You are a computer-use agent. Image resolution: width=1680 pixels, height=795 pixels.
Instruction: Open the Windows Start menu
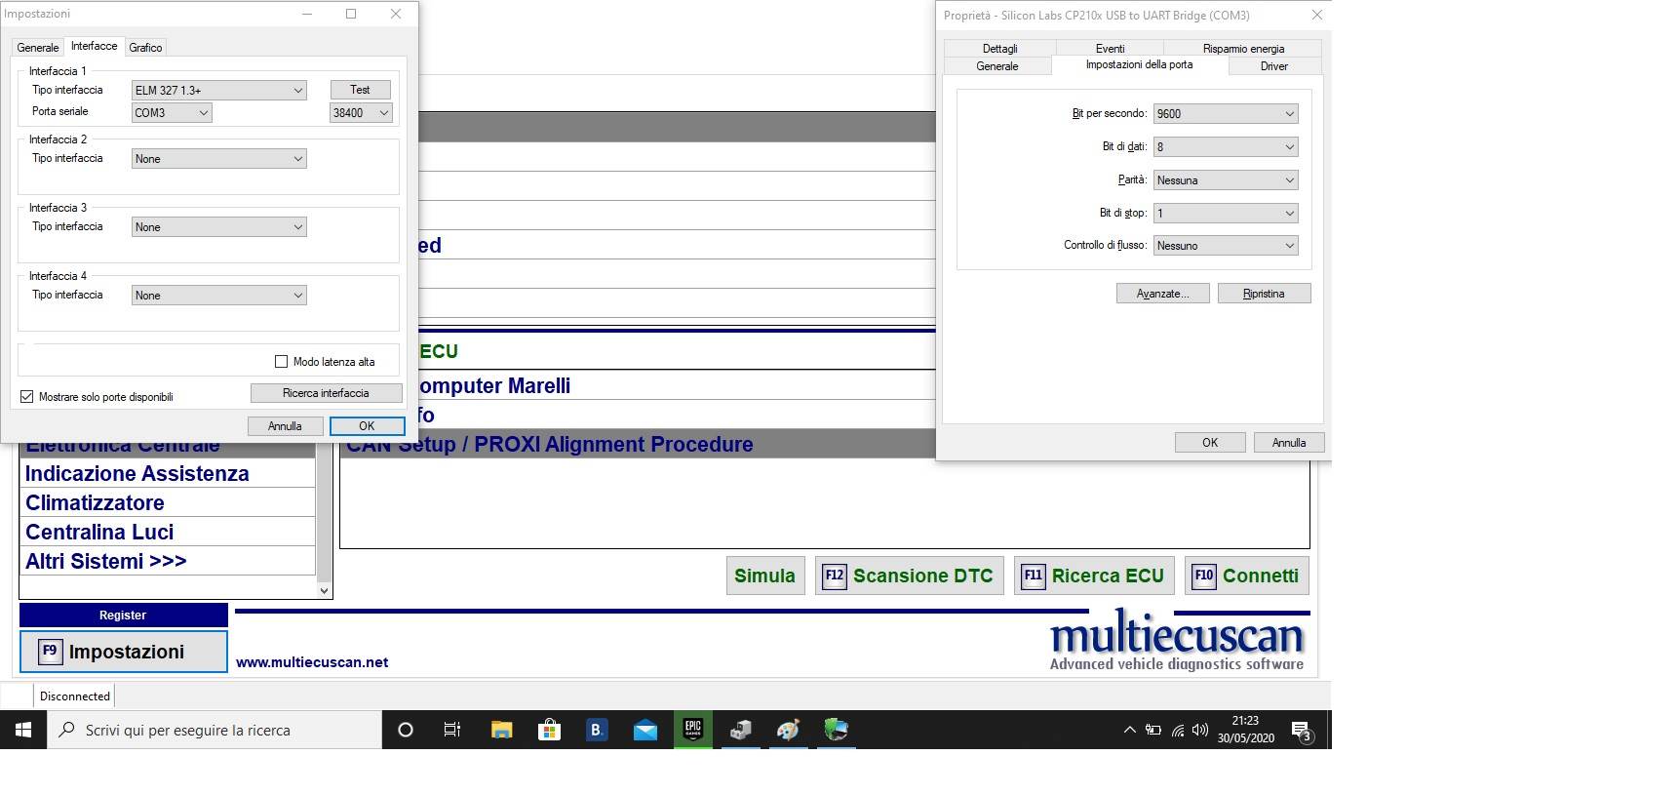click(23, 730)
